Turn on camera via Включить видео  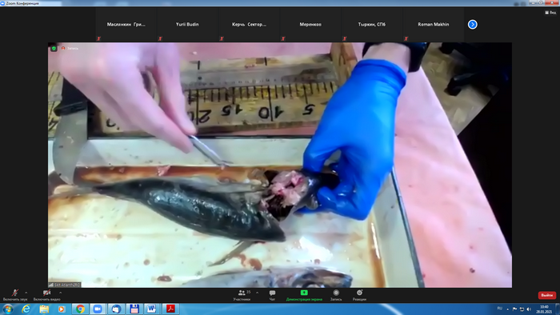pos(46,295)
